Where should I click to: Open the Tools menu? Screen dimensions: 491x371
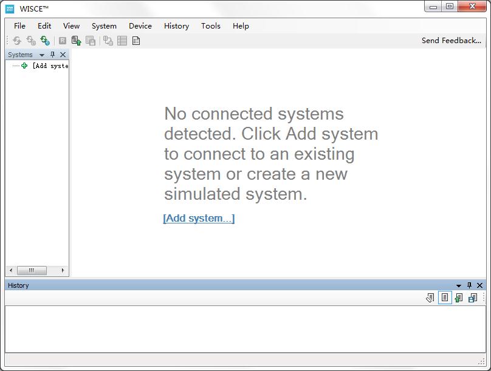210,26
